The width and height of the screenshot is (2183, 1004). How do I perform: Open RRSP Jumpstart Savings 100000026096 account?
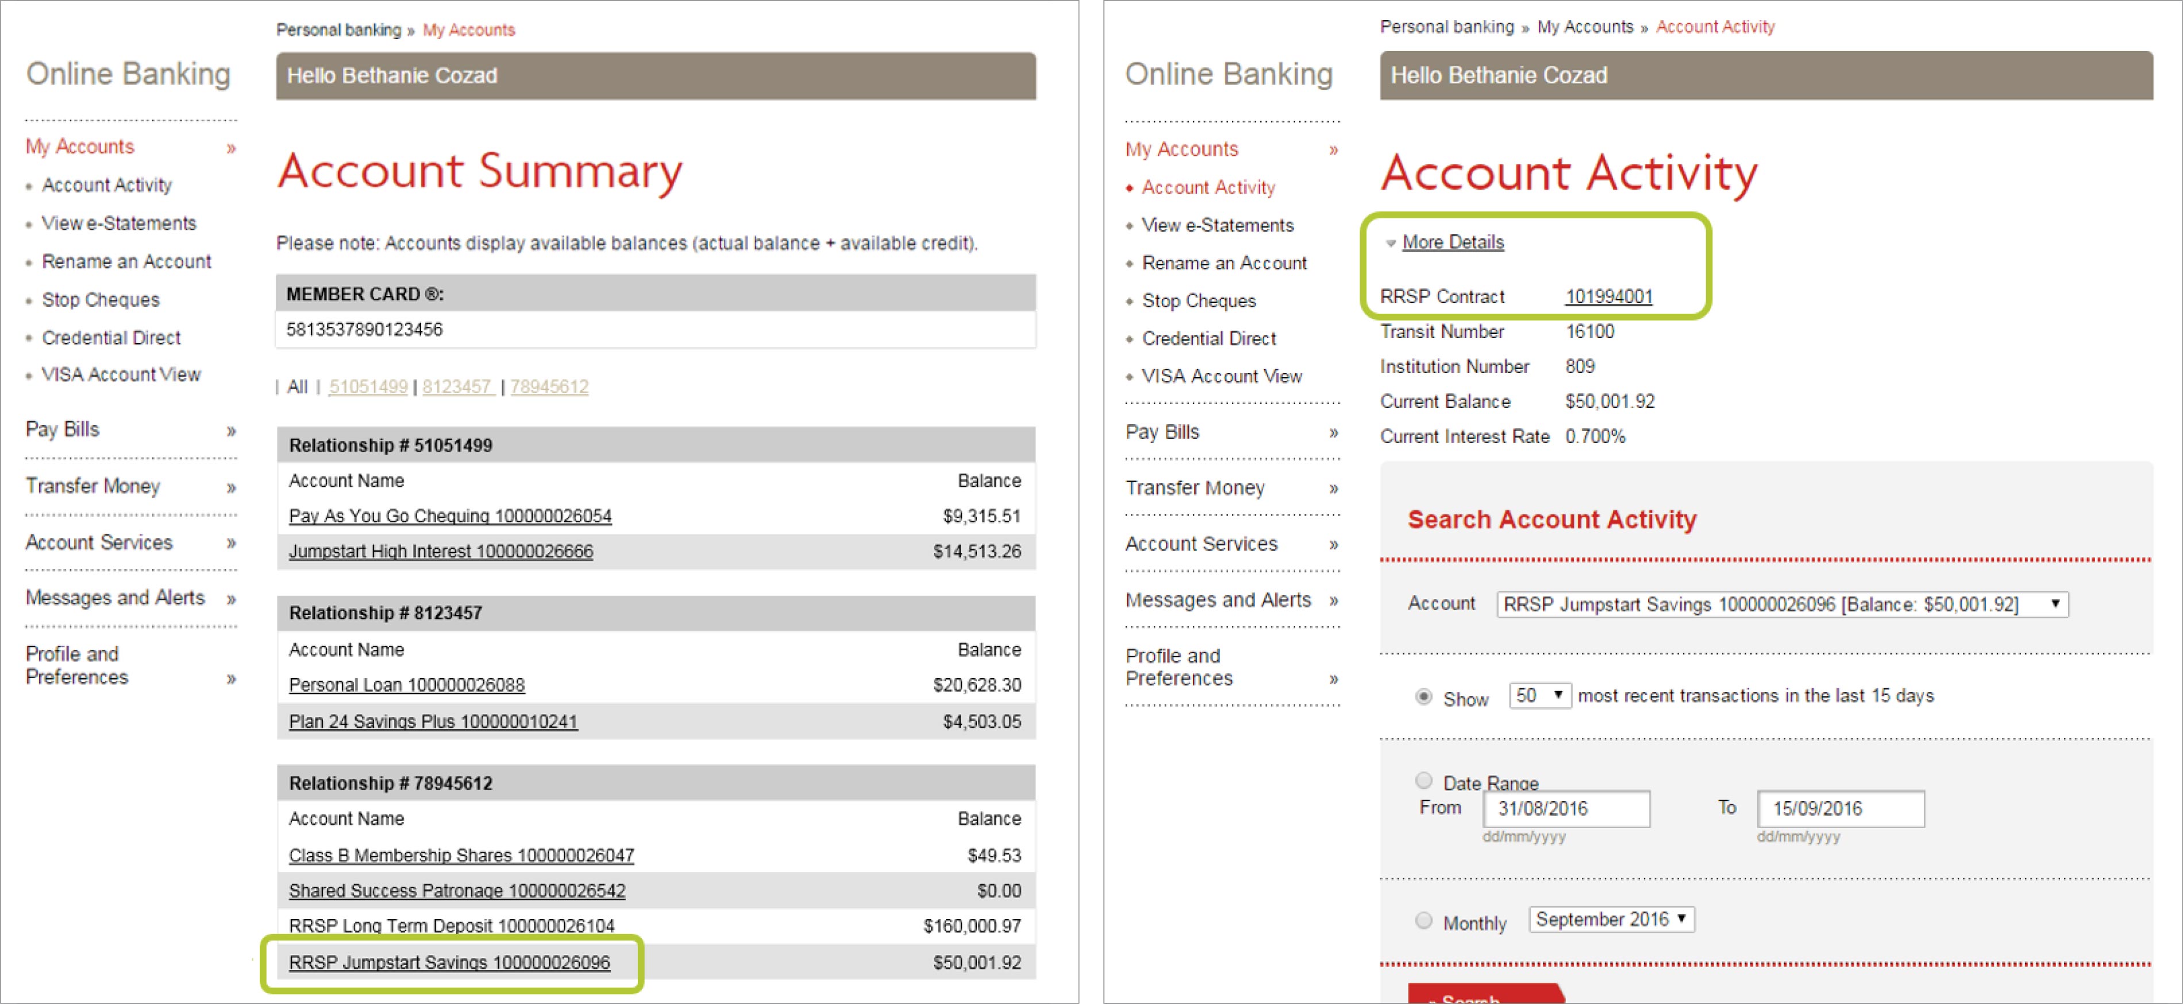pyautogui.click(x=449, y=963)
